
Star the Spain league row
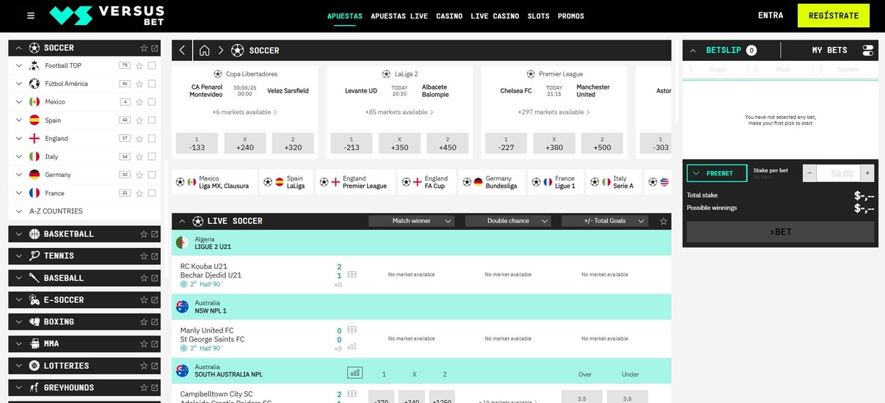click(138, 120)
